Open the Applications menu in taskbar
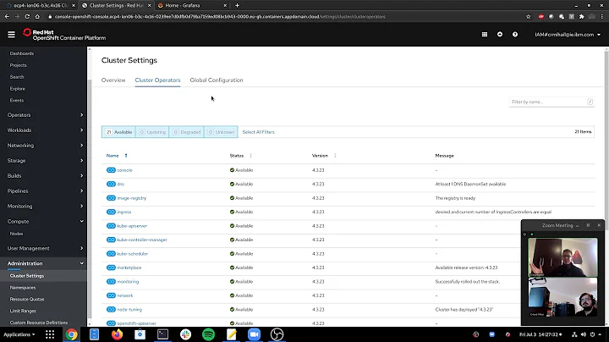 19,334
